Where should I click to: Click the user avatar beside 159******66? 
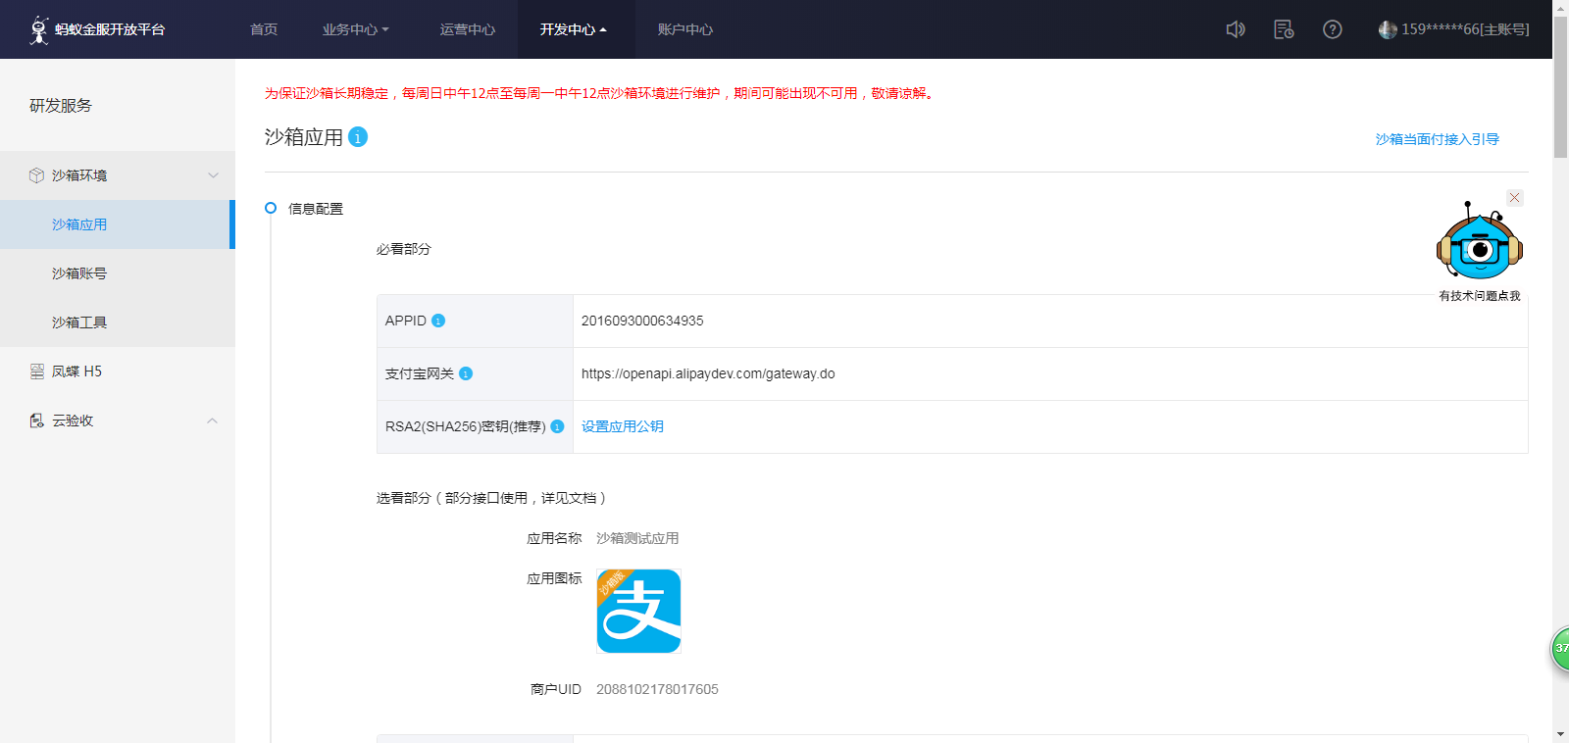pyautogui.click(x=1388, y=29)
